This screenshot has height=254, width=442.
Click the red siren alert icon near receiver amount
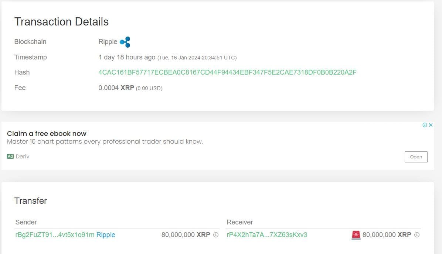356,234
